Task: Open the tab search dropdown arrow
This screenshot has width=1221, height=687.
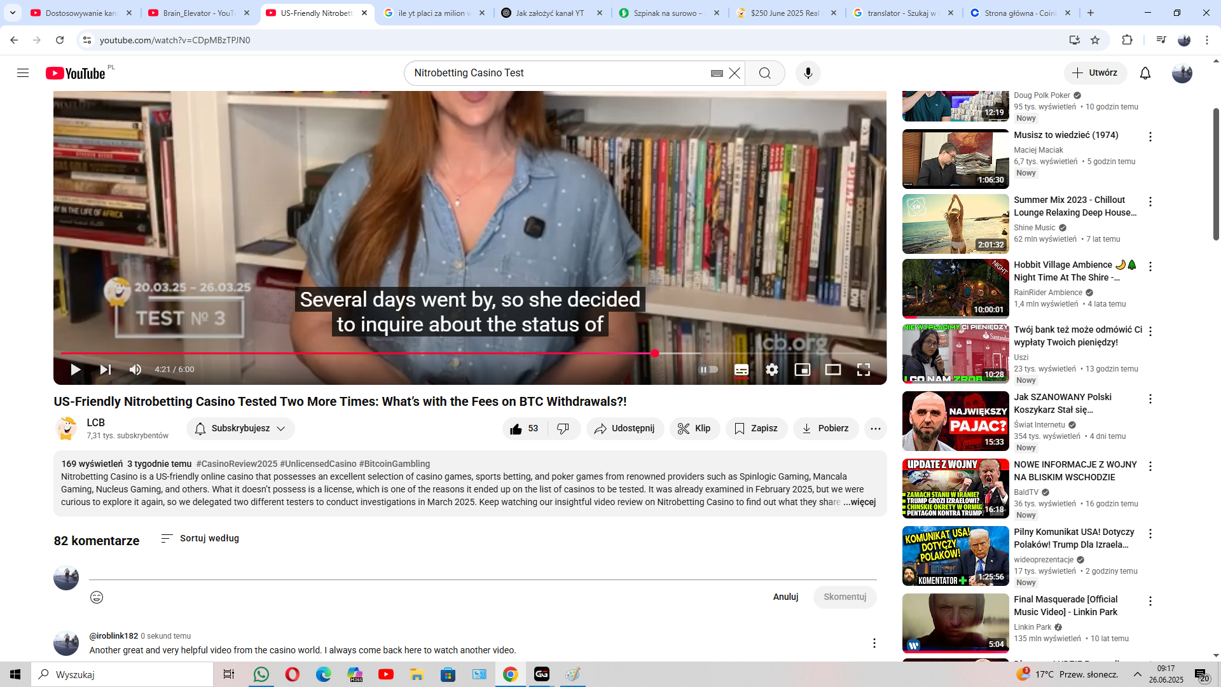Action: [x=13, y=13]
